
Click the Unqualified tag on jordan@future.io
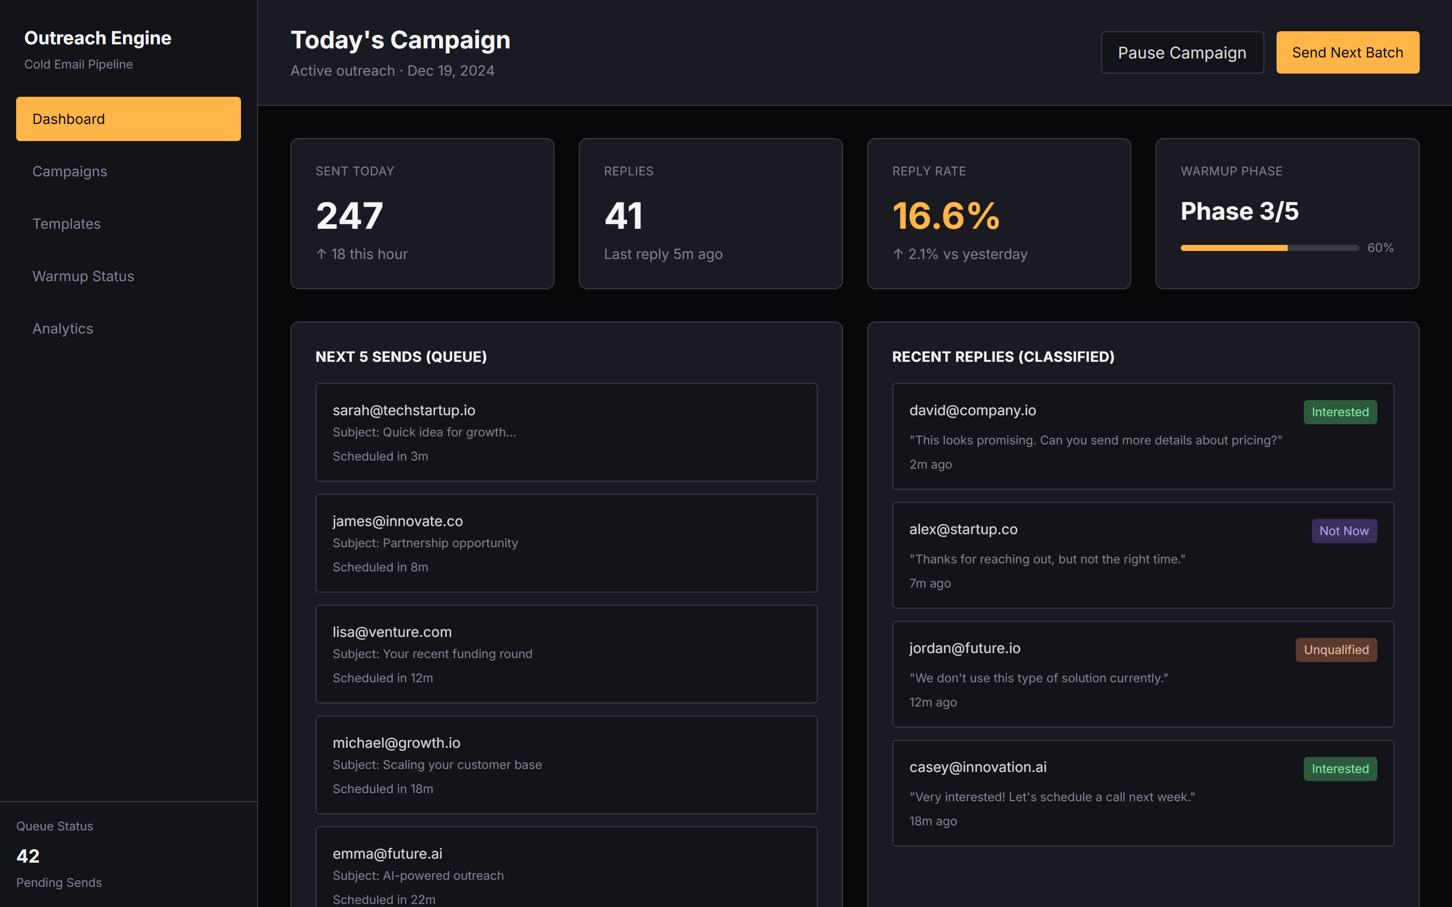tap(1336, 650)
